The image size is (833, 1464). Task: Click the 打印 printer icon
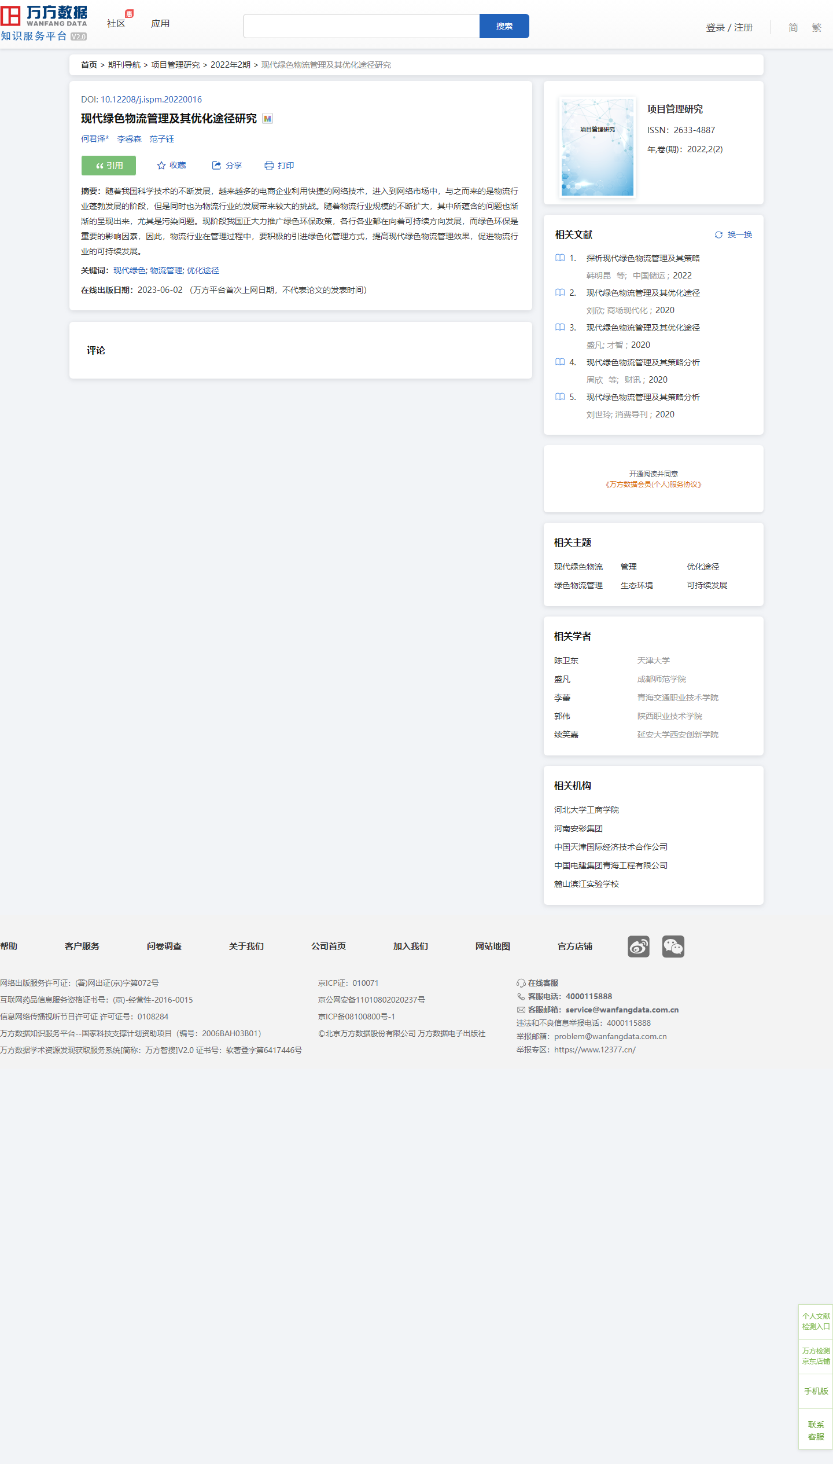click(x=269, y=166)
